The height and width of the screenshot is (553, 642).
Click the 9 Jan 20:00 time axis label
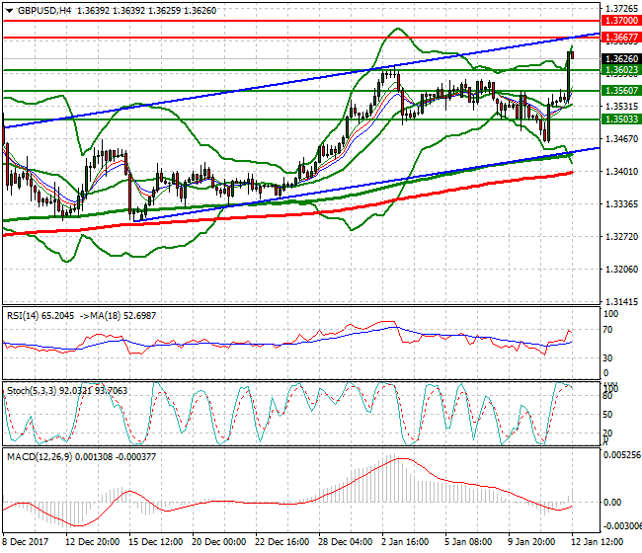point(531,541)
